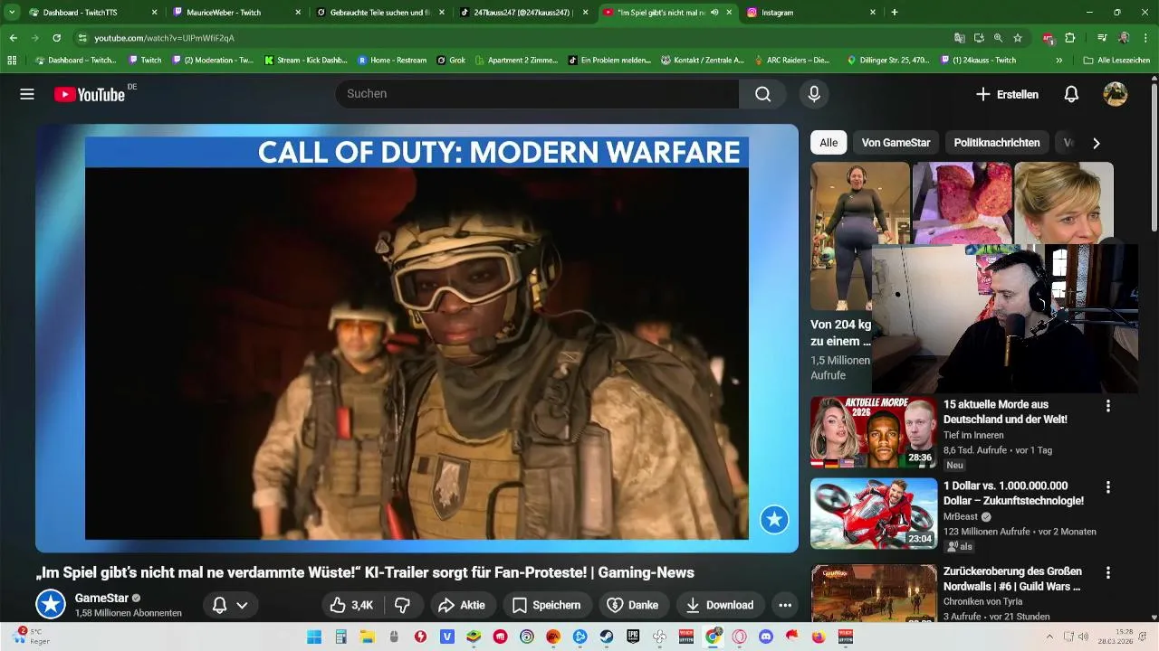Open 1 Dollar vs. 1.000.000.000 Dollar thumbnail
This screenshot has width=1159, height=651.
point(874,514)
